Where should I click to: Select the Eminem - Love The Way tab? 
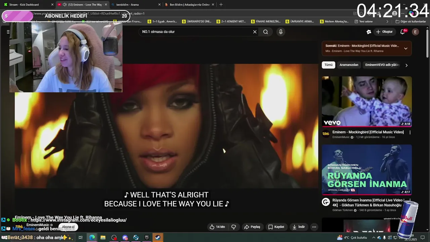click(82, 5)
